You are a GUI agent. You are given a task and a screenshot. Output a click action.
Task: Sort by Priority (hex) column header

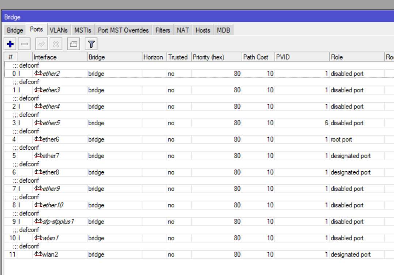[x=217, y=57]
